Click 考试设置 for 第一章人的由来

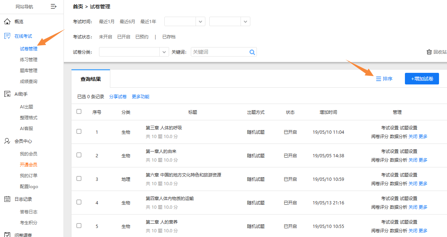[390, 151]
